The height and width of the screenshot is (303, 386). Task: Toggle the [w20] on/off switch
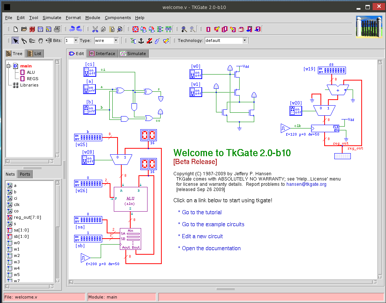point(295,110)
